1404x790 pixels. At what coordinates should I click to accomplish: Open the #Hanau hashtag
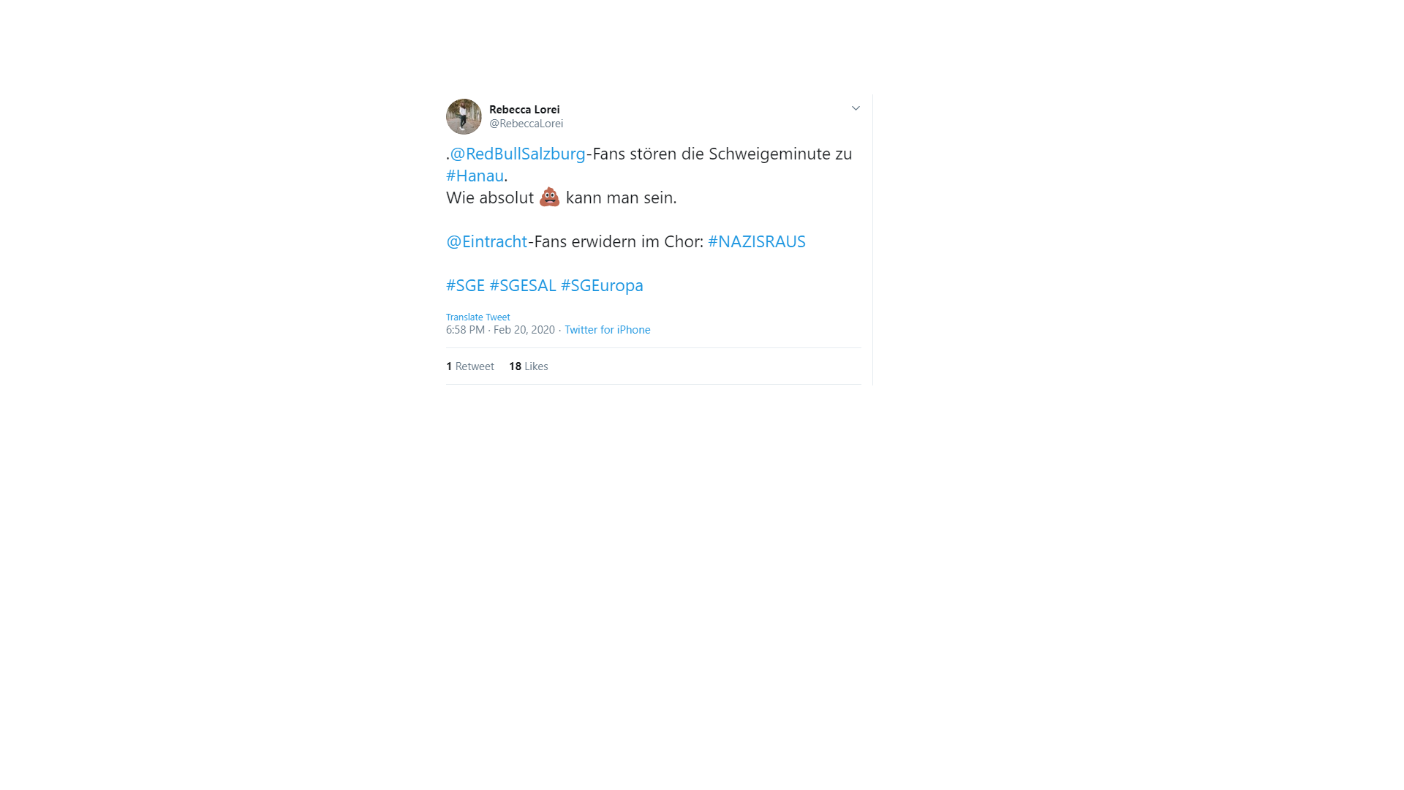tap(475, 176)
